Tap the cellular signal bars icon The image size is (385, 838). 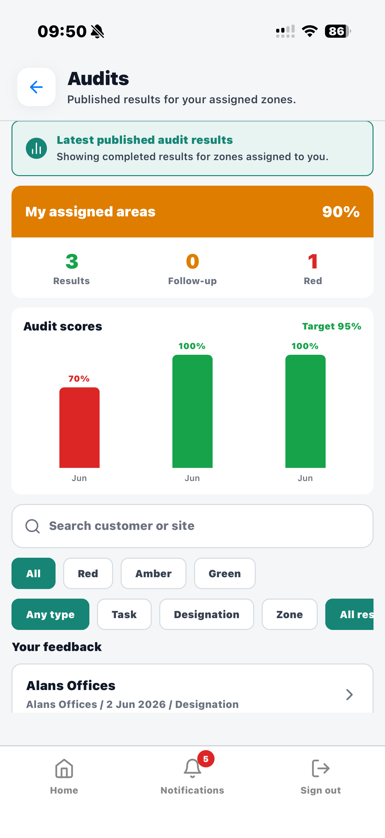[285, 31]
